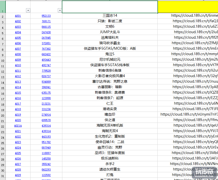Open the 443193 link
Image resolution: width=218 pixels, height=180 pixels.
pyautogui.click(x=46, y=137)
